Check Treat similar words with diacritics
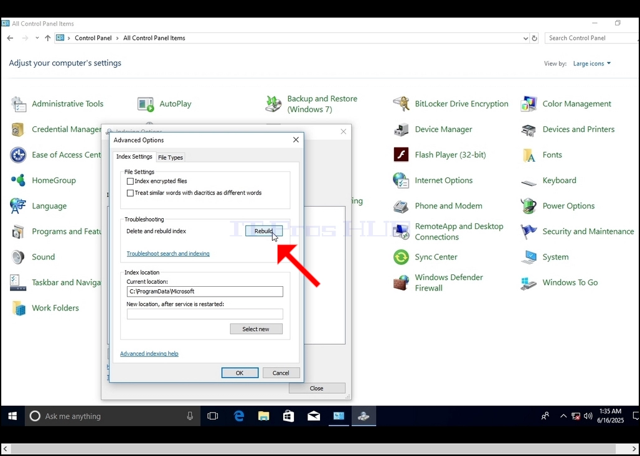Screen dimensions: 640x456 point(130,193)
